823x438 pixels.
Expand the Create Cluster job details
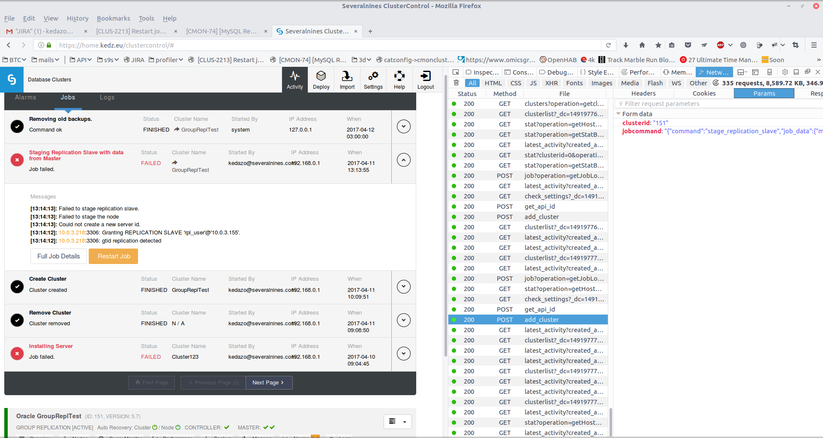tap(403, 286)
